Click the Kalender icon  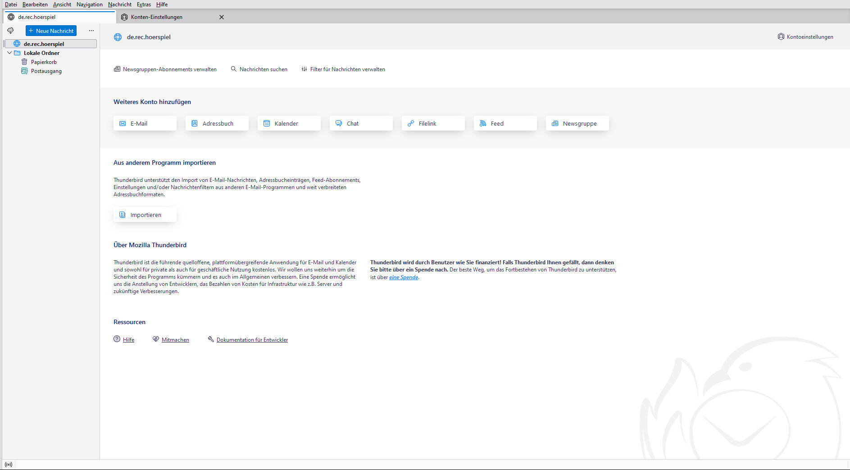coord(267,123)
